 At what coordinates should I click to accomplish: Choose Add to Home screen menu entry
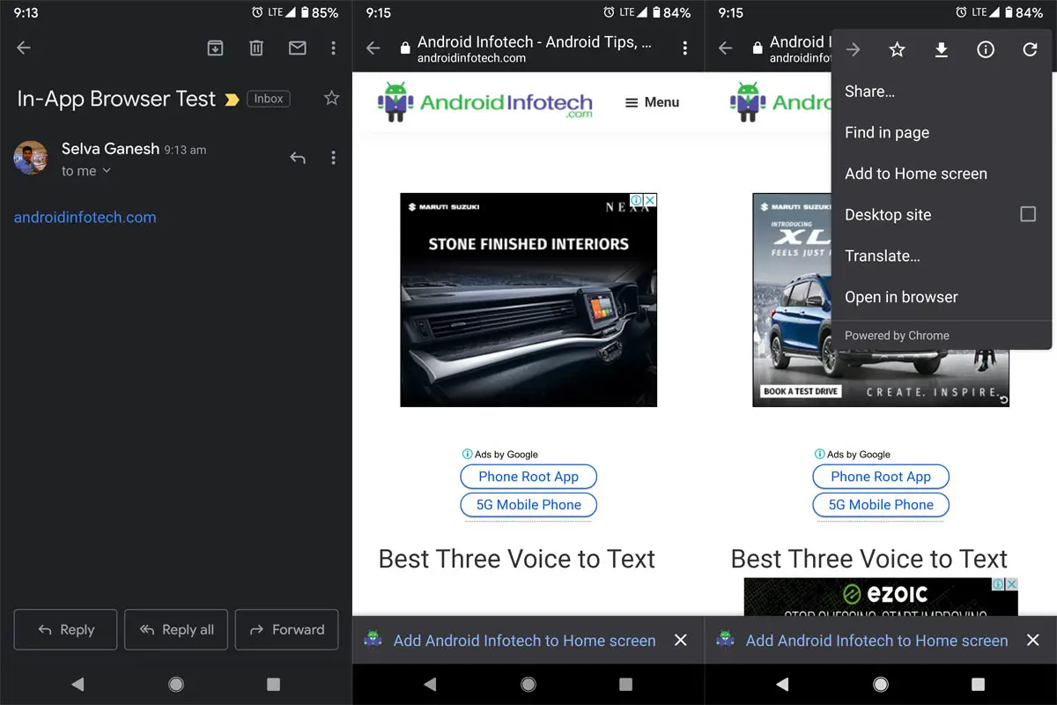click(x=942, y=174)
